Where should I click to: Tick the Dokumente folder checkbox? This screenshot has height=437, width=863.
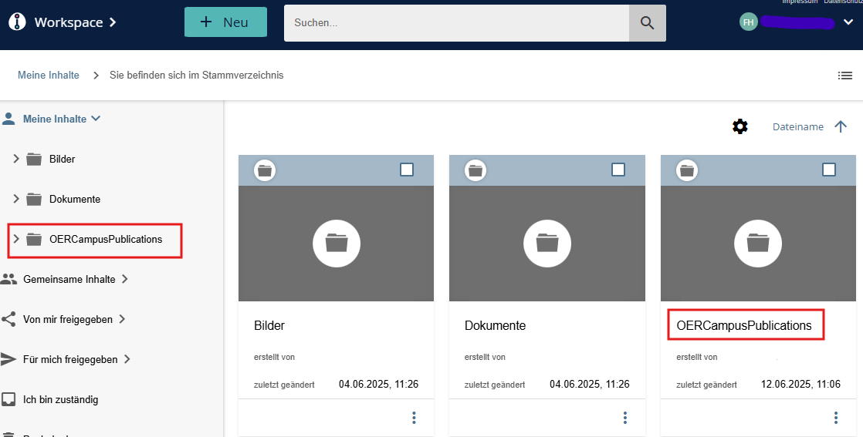(x=618, y=170)
